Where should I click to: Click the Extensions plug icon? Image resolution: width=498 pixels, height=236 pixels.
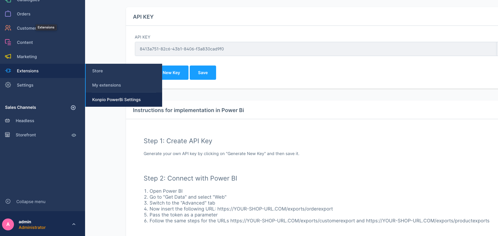(8, 71)
